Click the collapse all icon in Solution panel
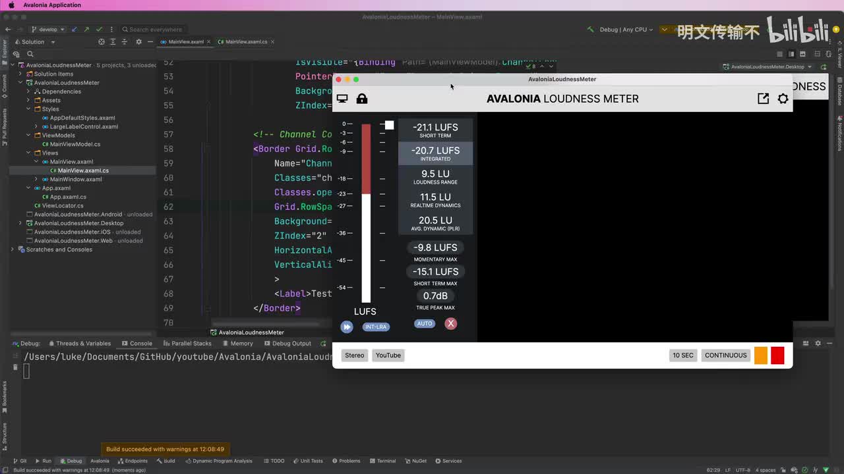844x474 pixels. [x=125, y=42]
